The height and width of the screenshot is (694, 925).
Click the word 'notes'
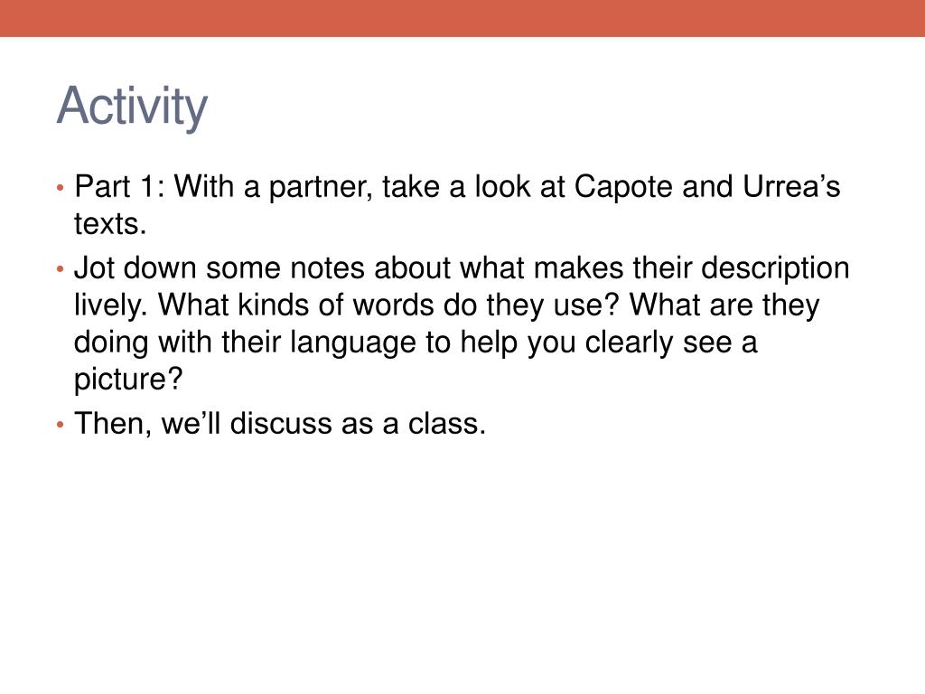[x=327, y=268]
